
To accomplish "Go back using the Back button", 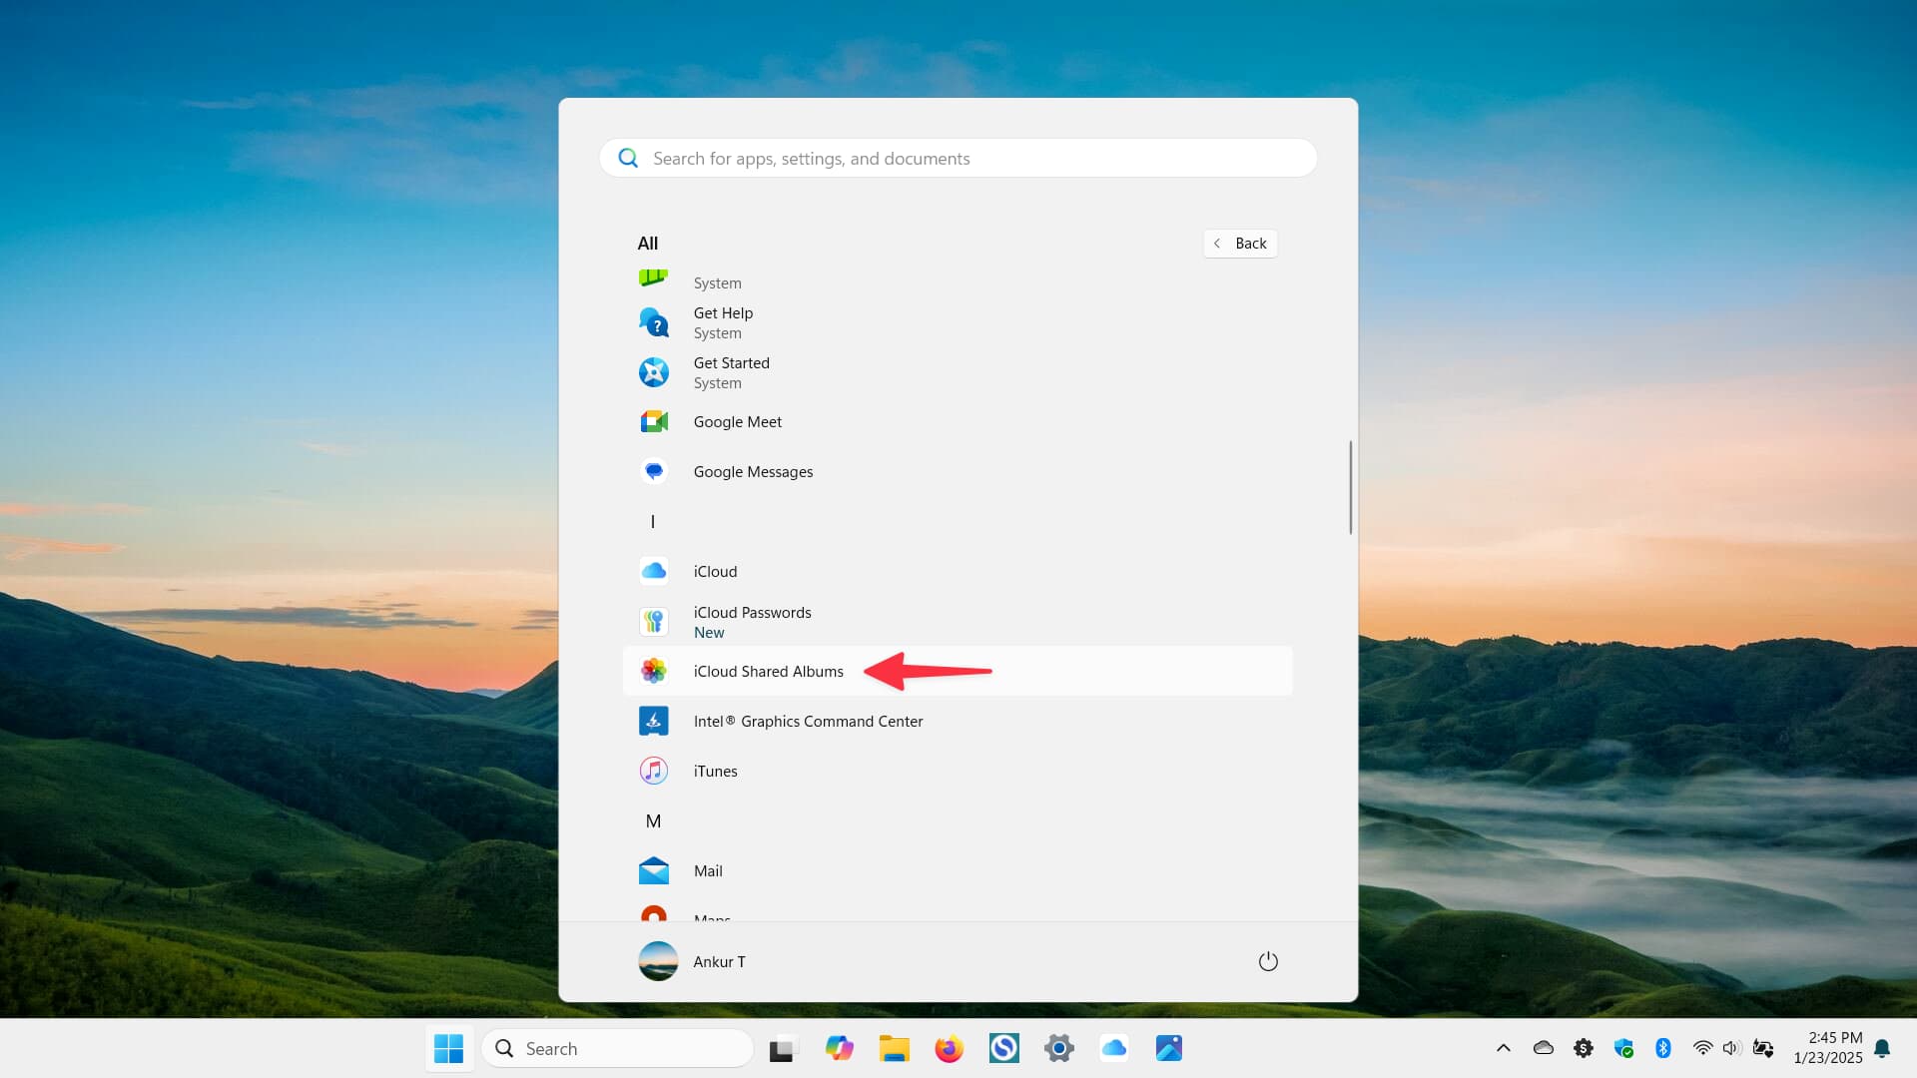I will point(1240,244).
